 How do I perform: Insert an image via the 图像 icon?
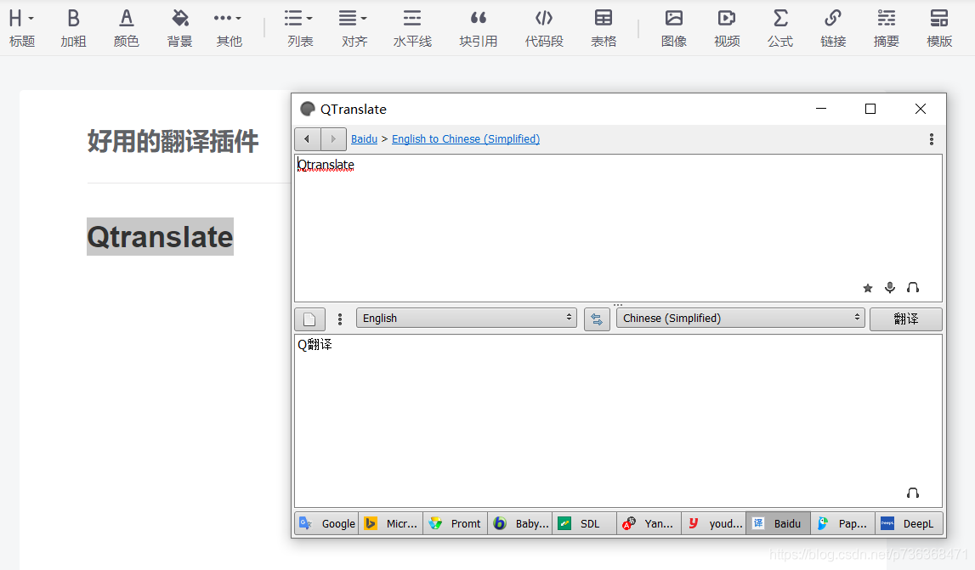pos(673,26)
